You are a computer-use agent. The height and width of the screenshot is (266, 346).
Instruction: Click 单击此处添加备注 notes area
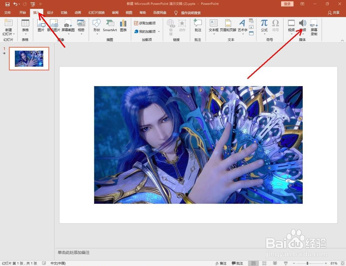(x=74, y=253)
